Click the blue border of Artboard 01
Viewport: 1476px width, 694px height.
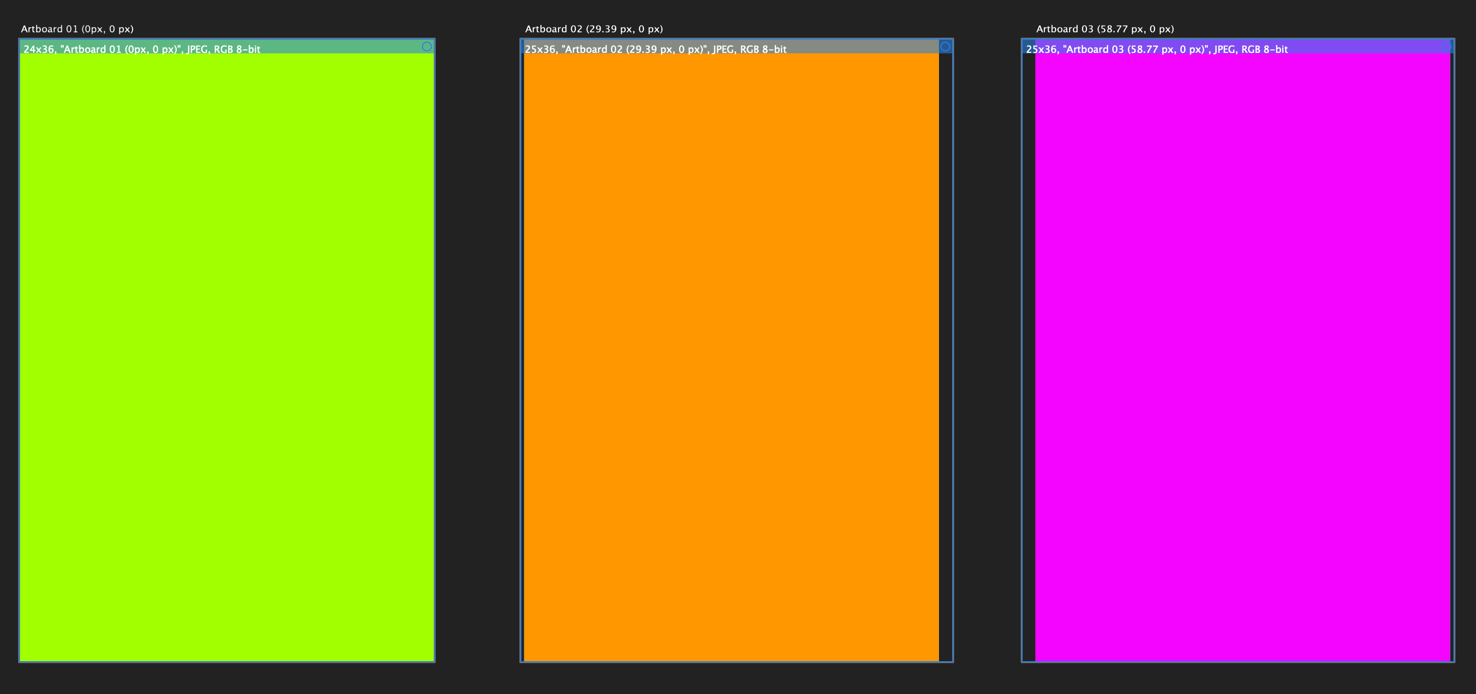(21, 344)
